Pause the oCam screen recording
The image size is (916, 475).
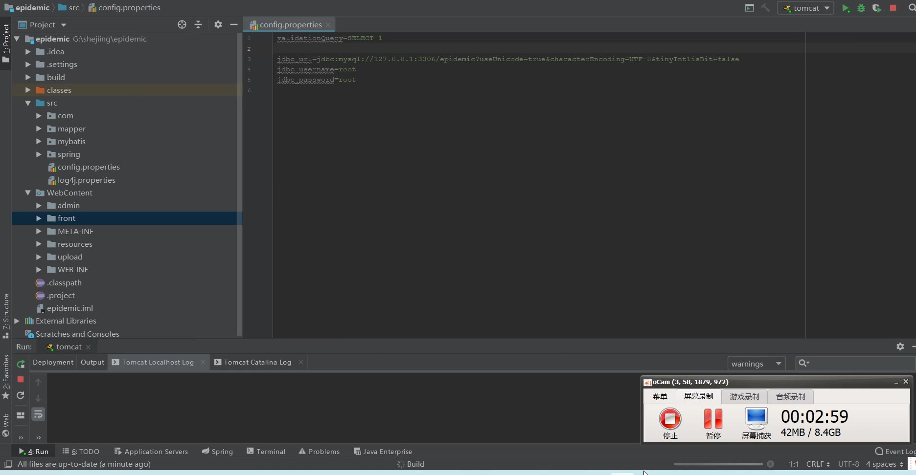[713, 419]
